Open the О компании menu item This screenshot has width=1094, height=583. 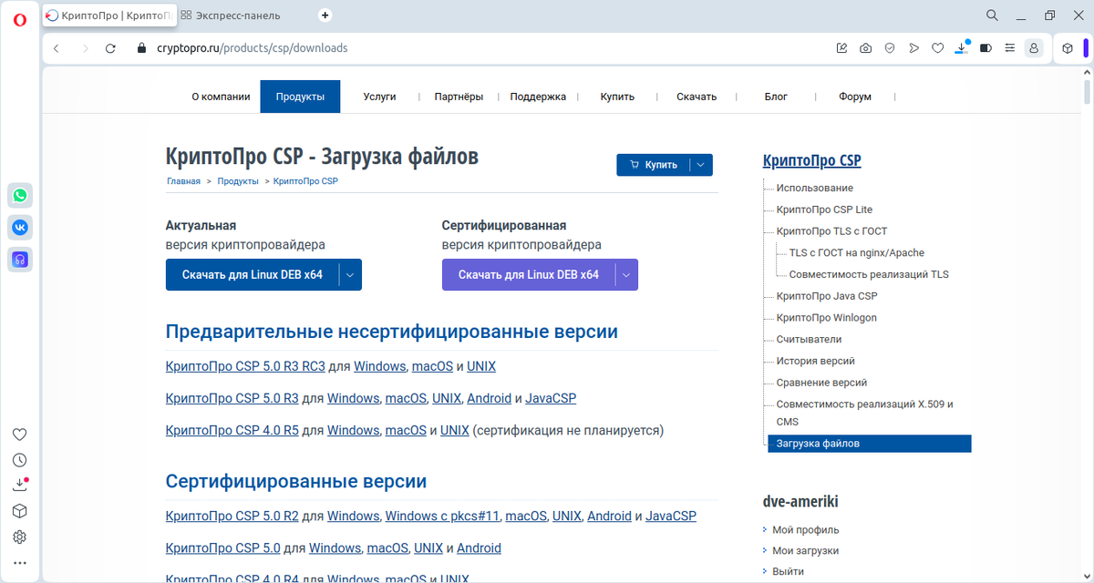(x=221, y=97)
